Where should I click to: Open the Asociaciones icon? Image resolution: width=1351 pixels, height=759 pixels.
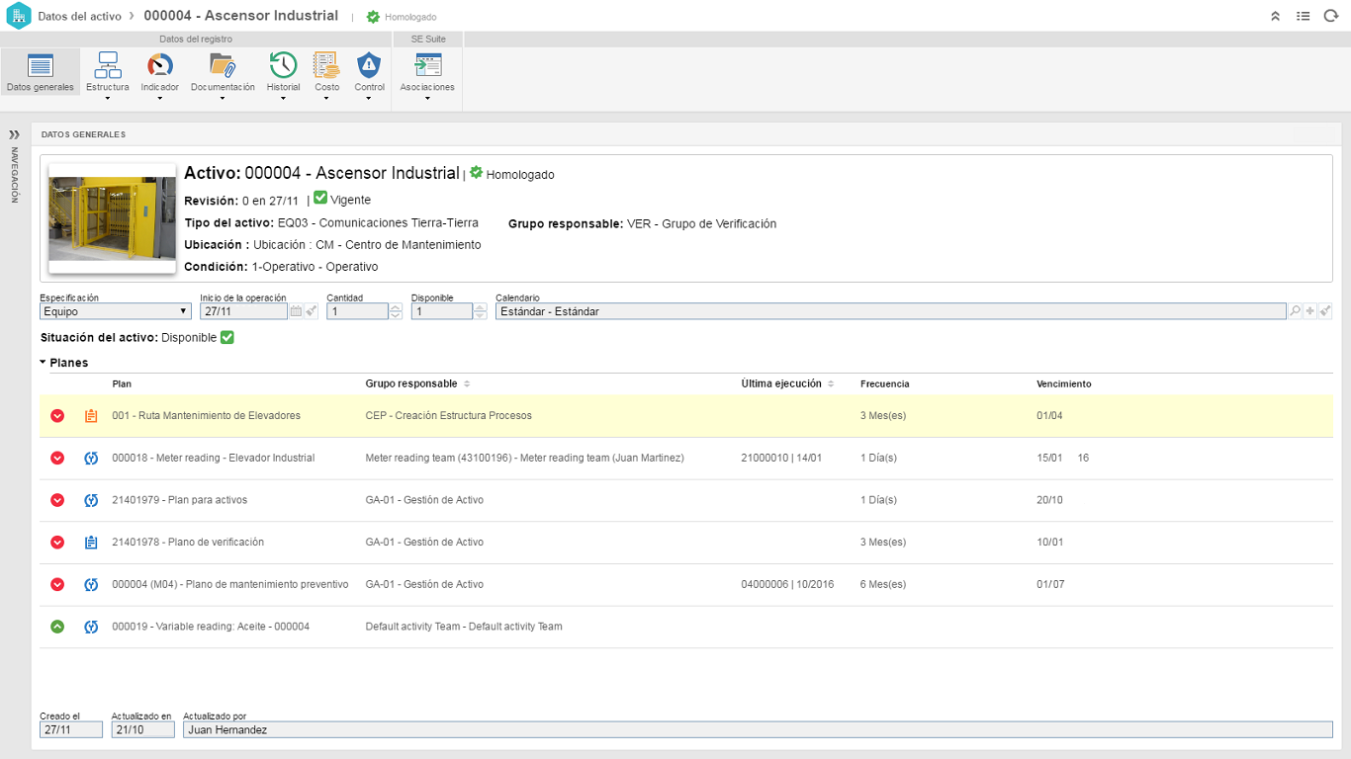(x=427, y=65)
